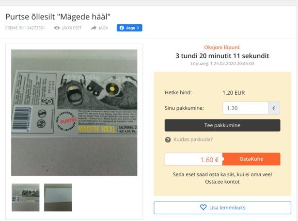Image resolution: width=298 pixels, height=221 pixels.
Task: Click the eye icon next to Jälgi eset
Action: point(57,28)
